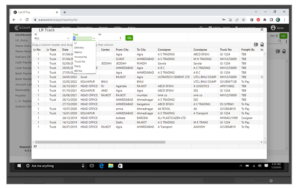Click truck number DL1LP8841
The height and width of the screenshot is (189, 298).
tap(227, 104)
